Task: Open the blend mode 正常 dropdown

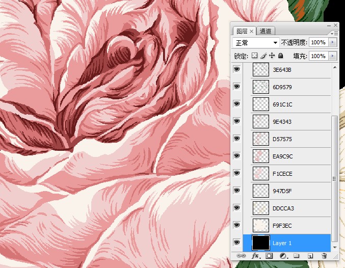Action: click(256, 42)
